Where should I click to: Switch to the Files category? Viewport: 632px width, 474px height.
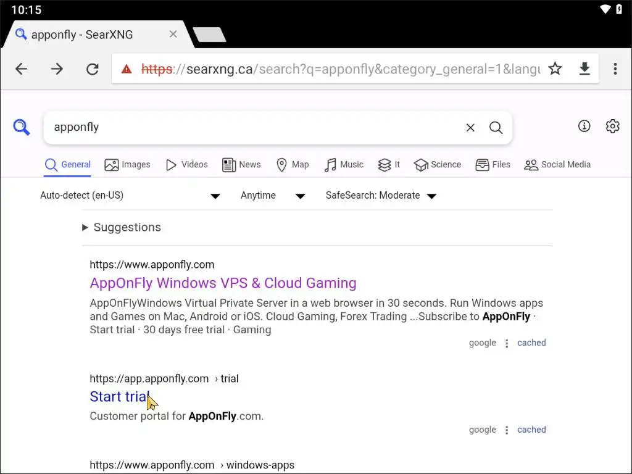click(x=493, y=164)
